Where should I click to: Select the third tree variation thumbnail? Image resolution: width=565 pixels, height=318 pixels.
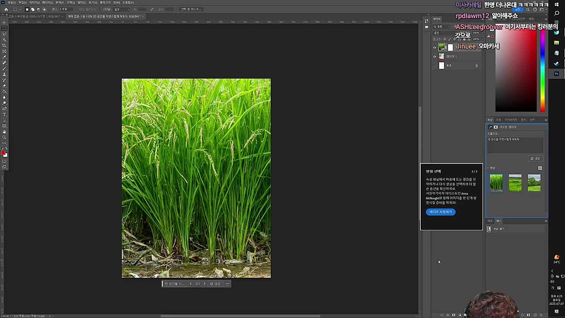(534, 183)
